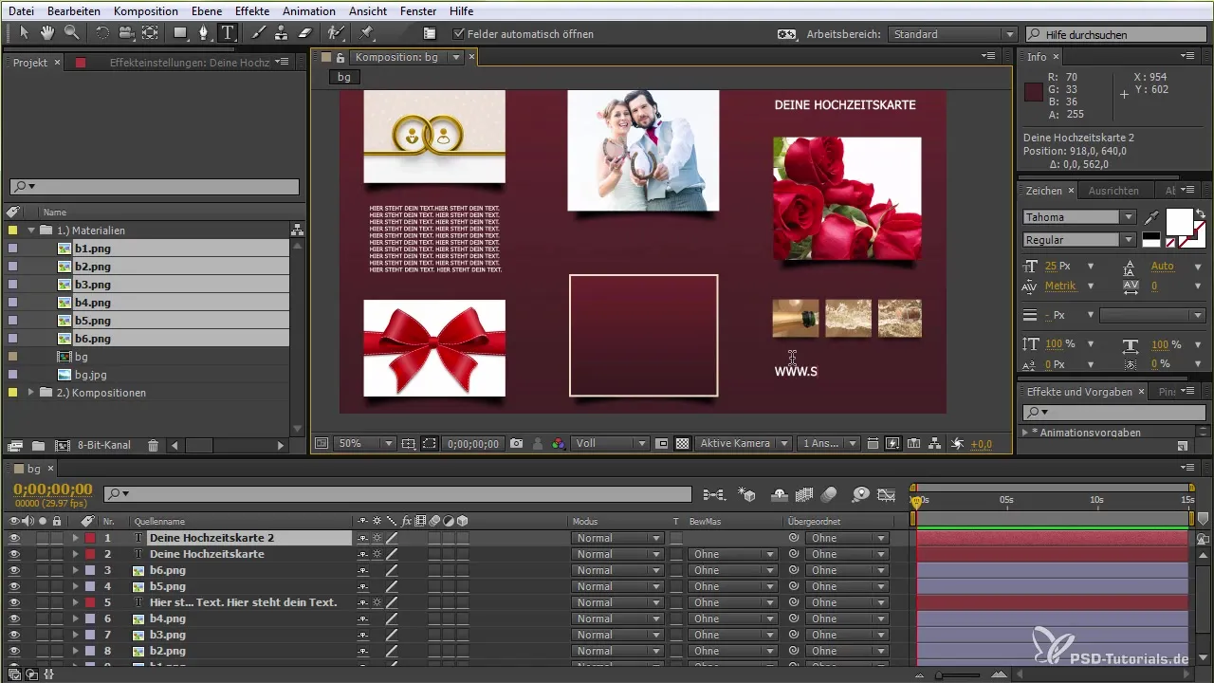Click the 'Auto' leading value
The image size is (1214, 683).
pyautogui.click(x=1162, y=267)
